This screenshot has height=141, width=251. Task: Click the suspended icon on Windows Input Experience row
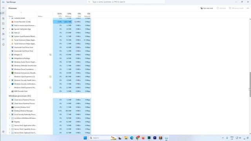(50, 77)
